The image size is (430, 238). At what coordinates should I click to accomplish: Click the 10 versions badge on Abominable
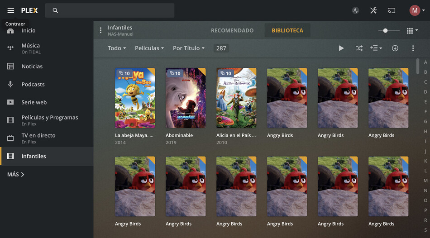coord(175,73)
